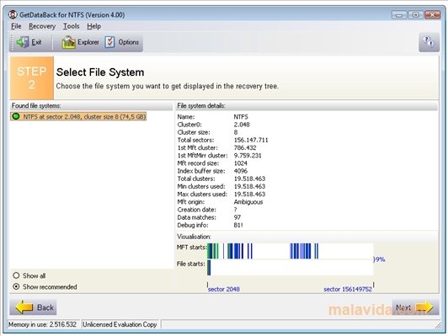
Task: Open the File menu
Action: pyautogui.click(x=16, y=26)
